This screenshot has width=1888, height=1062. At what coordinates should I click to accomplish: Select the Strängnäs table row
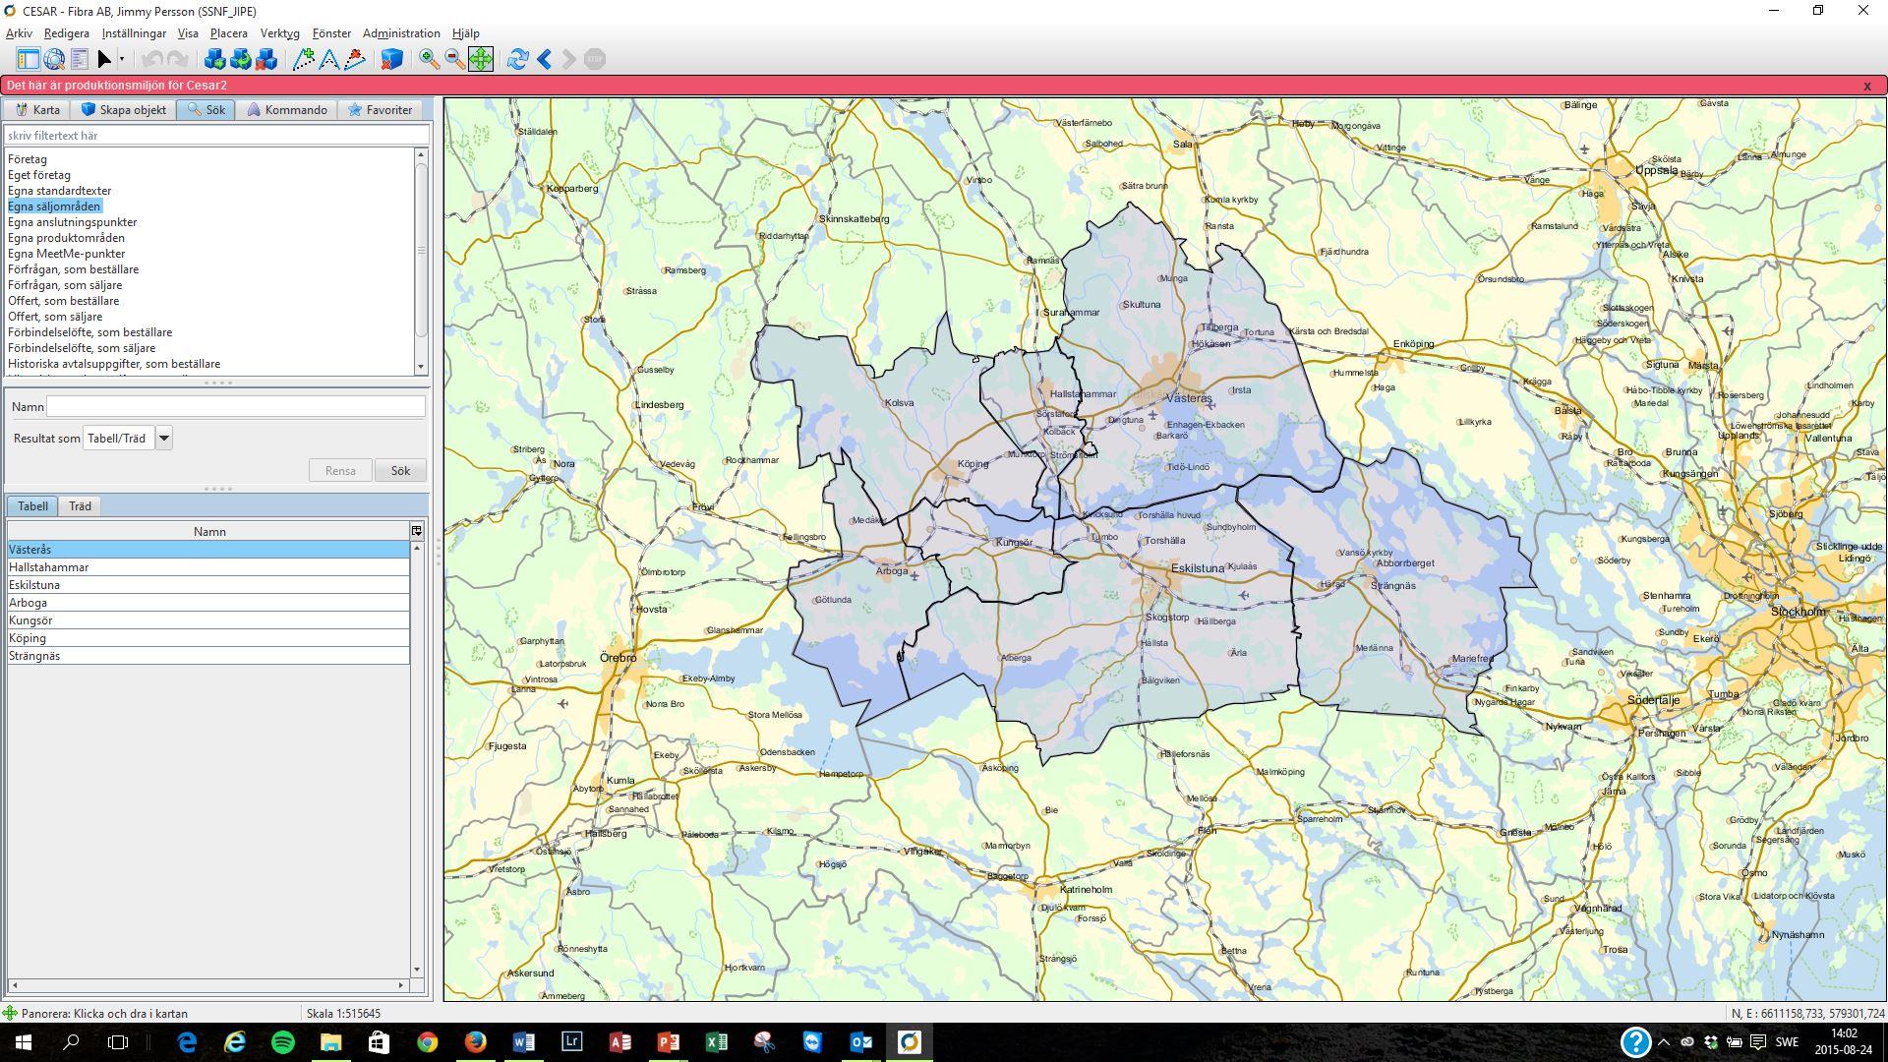[x=208, y=656]
